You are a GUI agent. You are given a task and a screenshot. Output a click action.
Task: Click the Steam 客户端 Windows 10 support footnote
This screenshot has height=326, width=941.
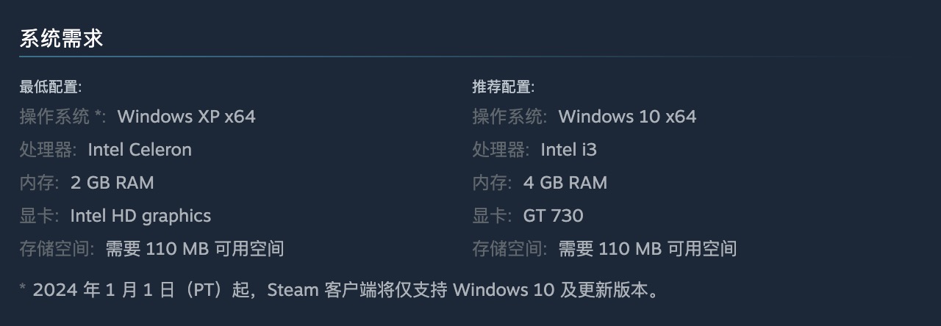338,289
